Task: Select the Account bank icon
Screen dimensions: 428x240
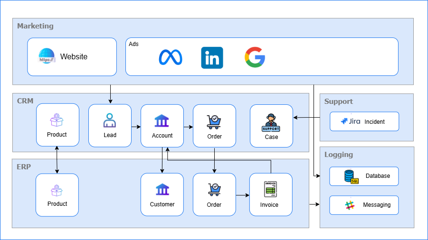Action: point(162,120)
